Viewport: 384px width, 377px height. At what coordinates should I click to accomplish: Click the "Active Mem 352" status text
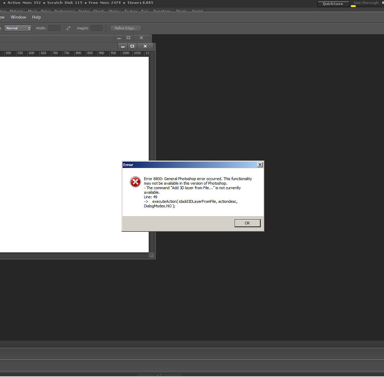(24, 3)
